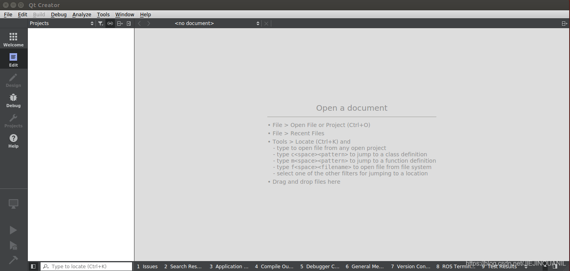Click 'File > Open File or Project' hint text

click(321, 125)
